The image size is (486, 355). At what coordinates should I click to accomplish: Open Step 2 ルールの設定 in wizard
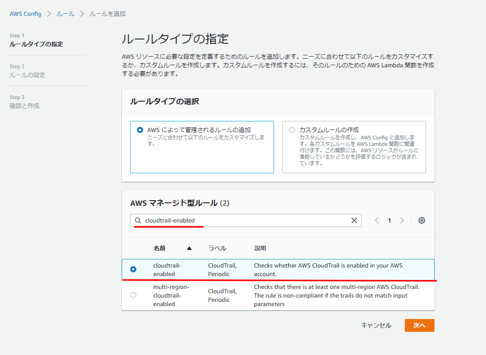(x=27, y=75)
